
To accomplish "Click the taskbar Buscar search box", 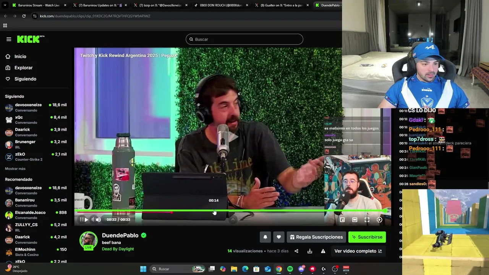I will coord(178,269).
